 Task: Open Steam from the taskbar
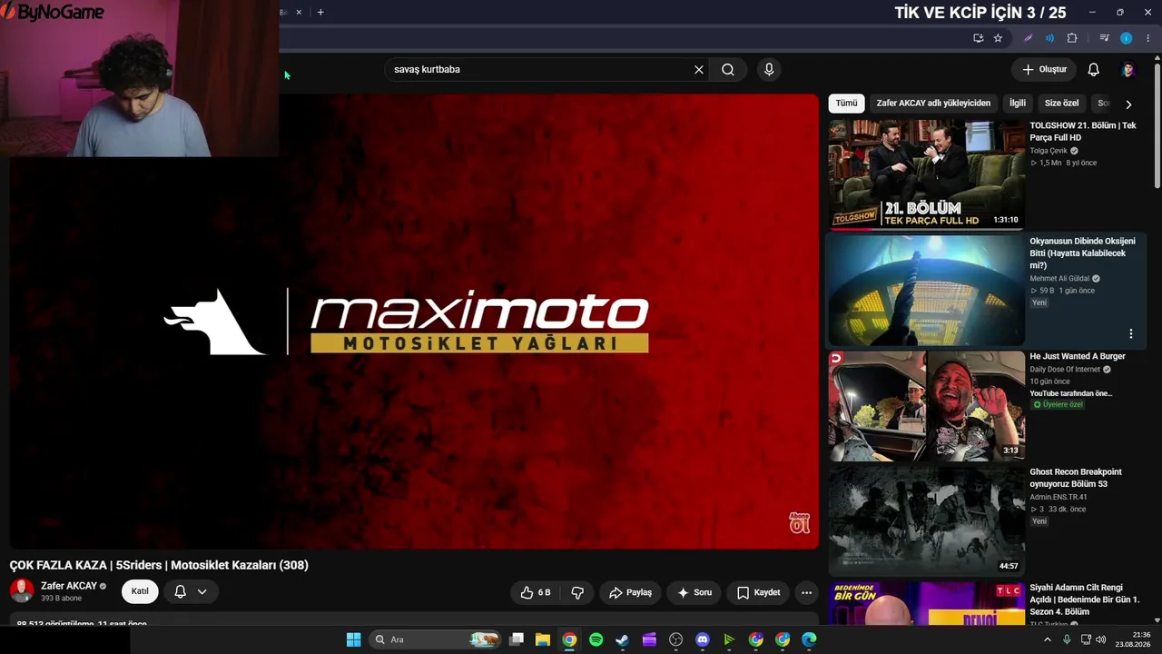[x=622, y=639]
